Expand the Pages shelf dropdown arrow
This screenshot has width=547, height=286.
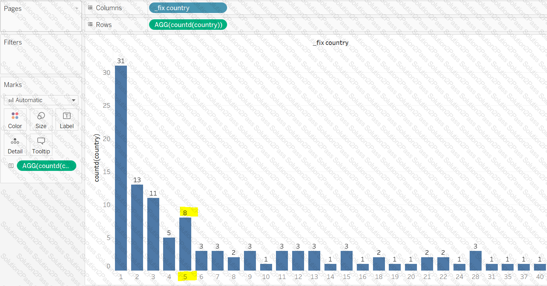point(77,8)
